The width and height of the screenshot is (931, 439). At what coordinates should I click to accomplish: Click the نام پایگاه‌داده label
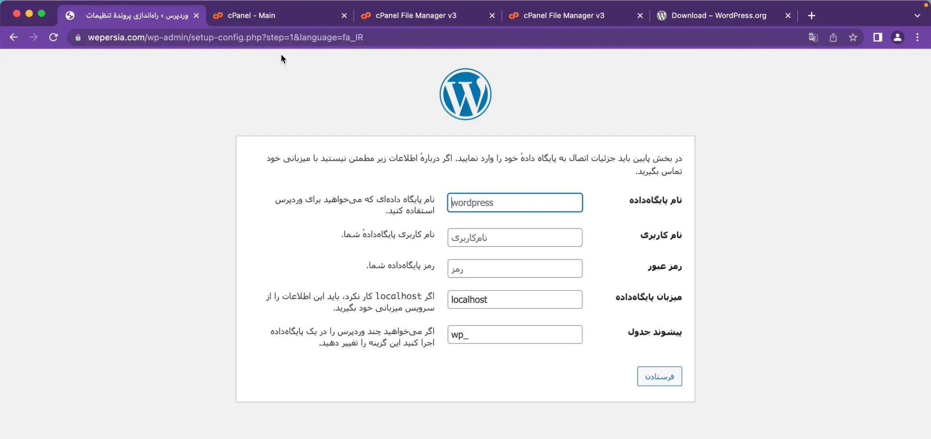click(x=656, y=200)
